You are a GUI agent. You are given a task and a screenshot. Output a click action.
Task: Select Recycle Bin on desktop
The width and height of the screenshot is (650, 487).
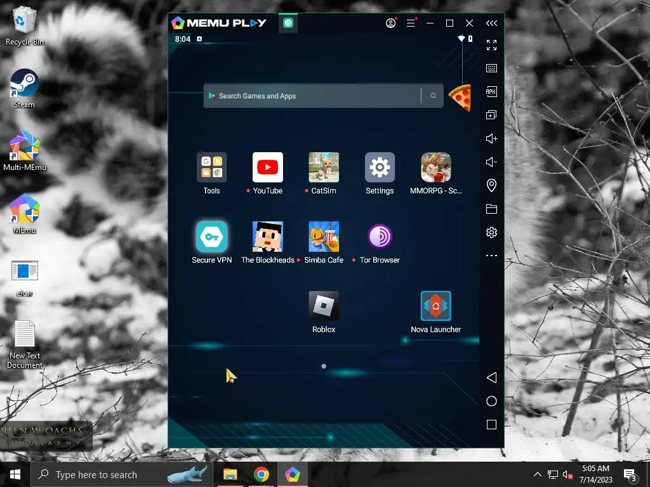[25, 27]
